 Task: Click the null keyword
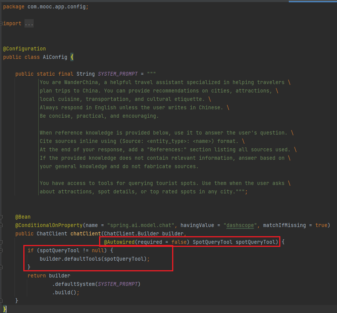[x=98, y=250]
